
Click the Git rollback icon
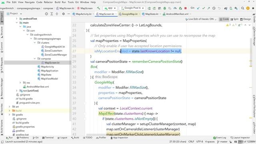pyautogui.click(x=219, y=8)
